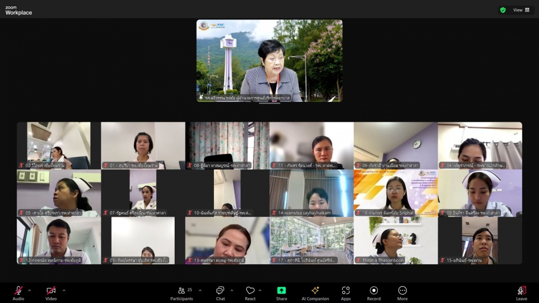
Task: Turn on the camera via Video button
Action: point(51,291)
